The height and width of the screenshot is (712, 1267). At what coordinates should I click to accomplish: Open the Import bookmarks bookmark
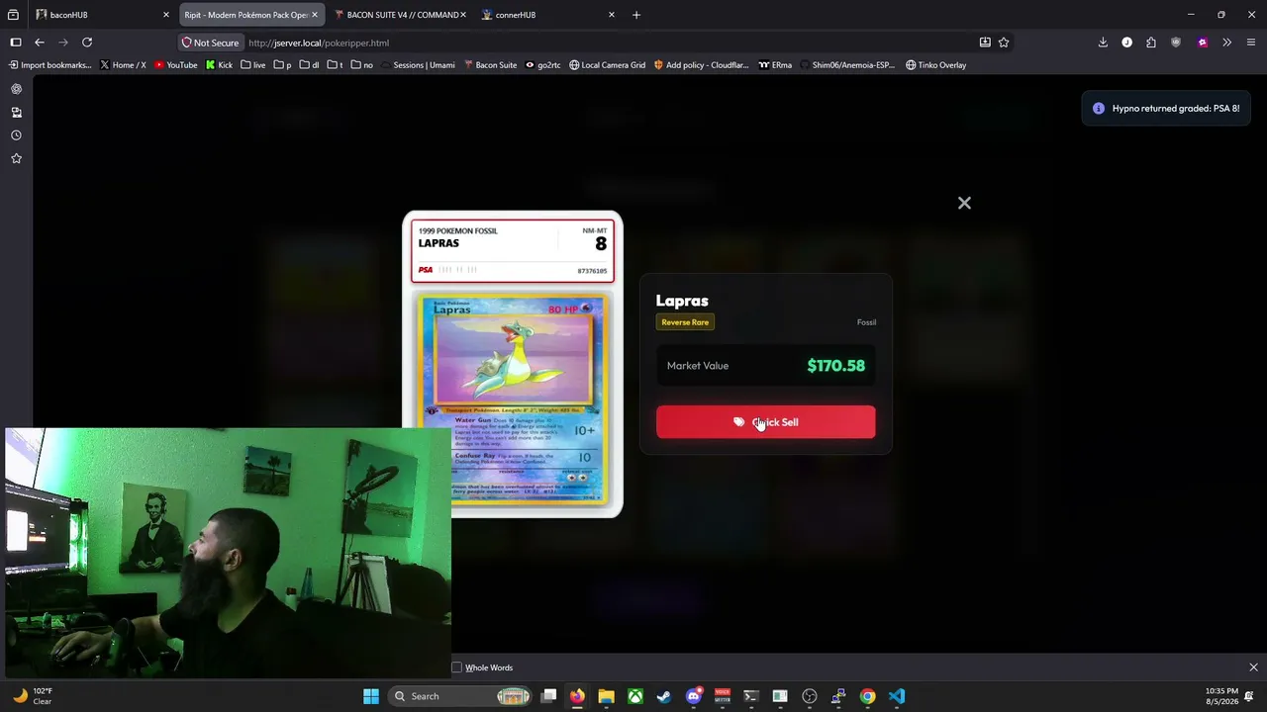click(49, 65)
